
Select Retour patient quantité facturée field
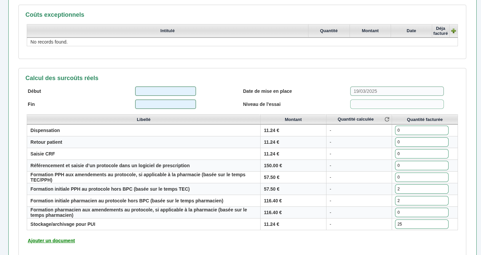tap(421, 142)
